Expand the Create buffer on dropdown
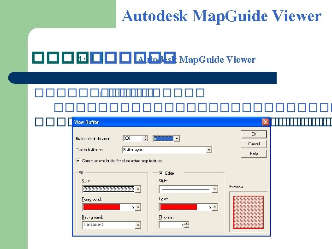 click(209, 150)
